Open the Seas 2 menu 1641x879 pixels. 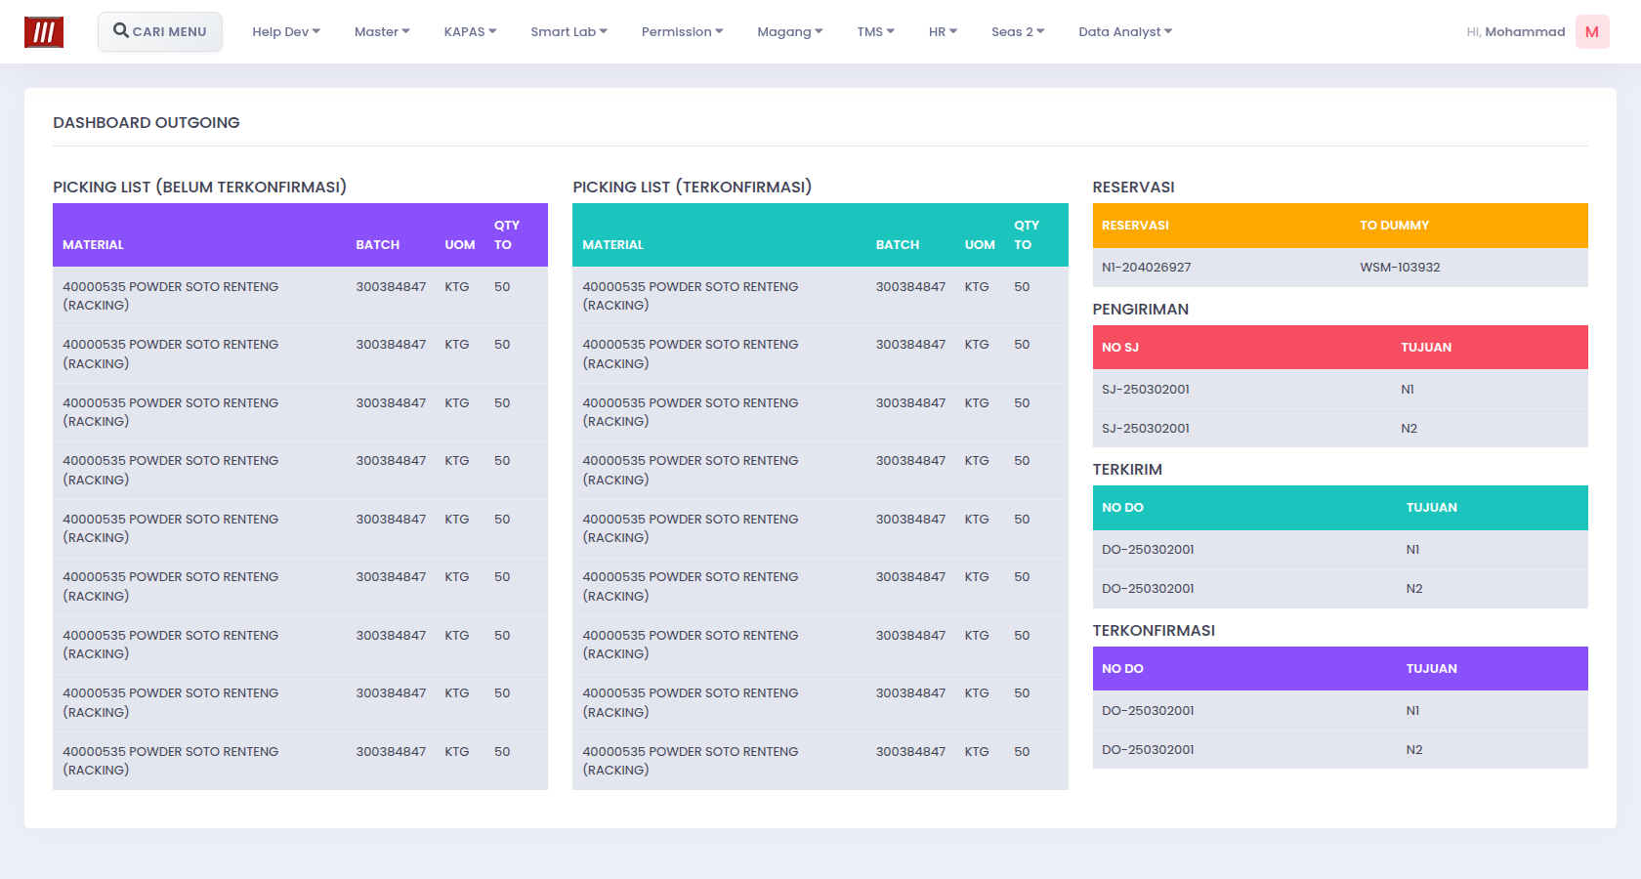coord(1018,32)
